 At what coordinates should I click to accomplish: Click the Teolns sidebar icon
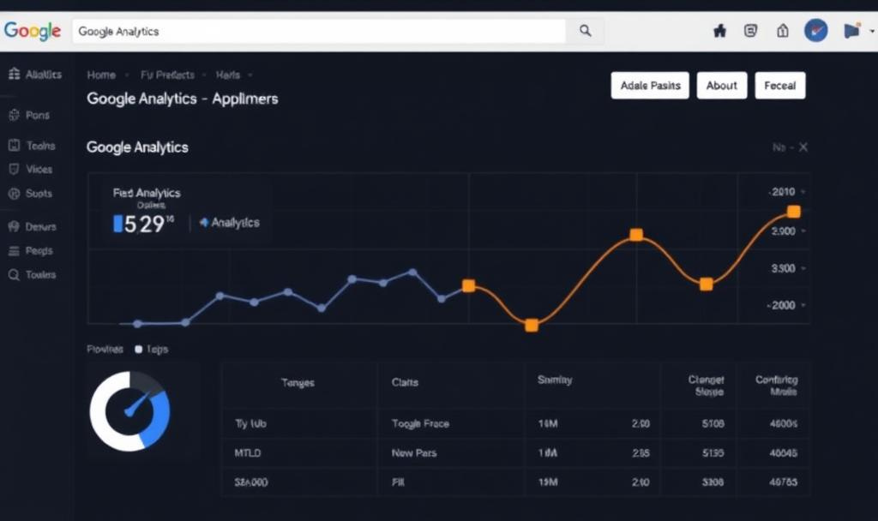[x=14, y=146]
